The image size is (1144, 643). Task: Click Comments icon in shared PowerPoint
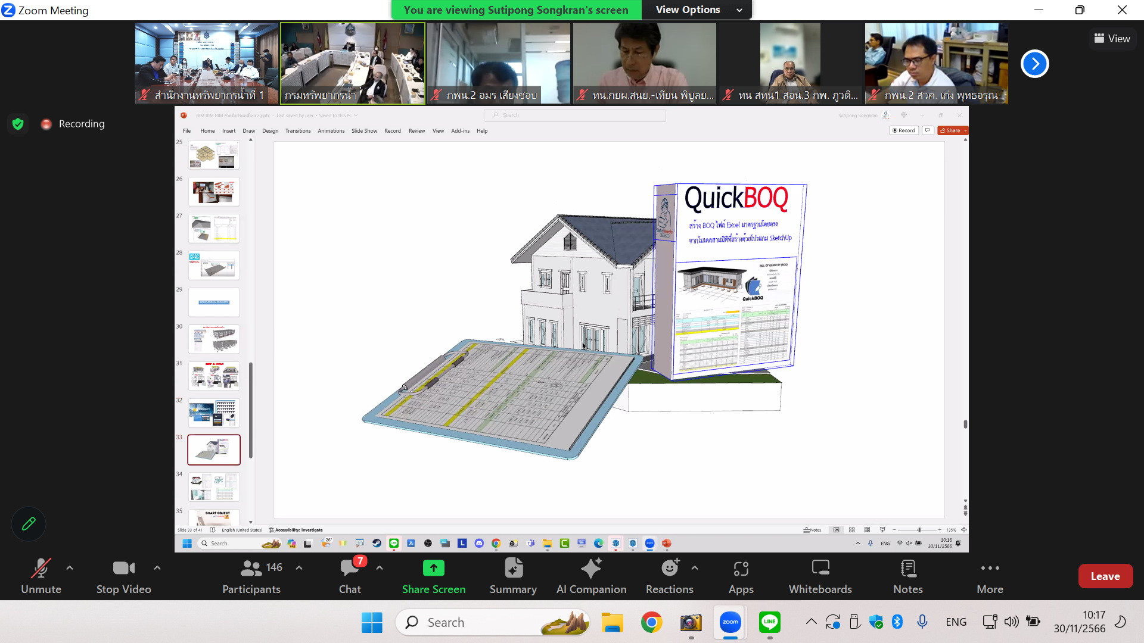[x=928, y=130]
